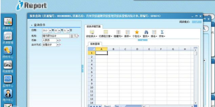Click the 查找 binoculars icon
This screenshot has height=107, width=215.
[x=146, y=32]
